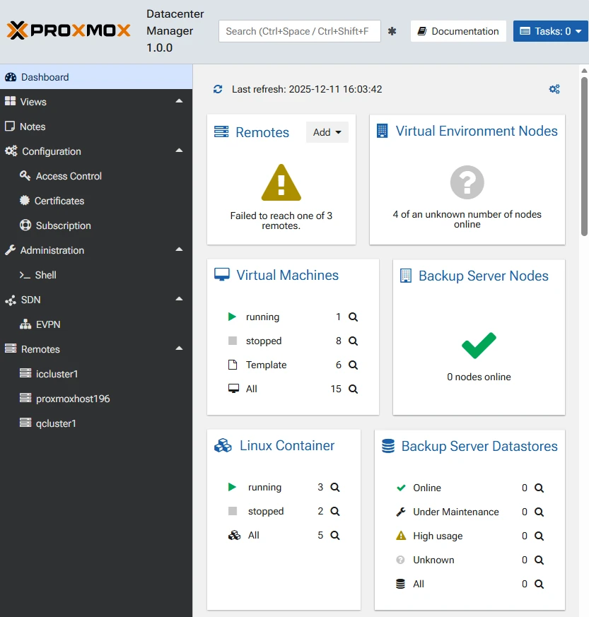Search stopped Linux containers via magnifier
Viewport: 589px width, 617px height.
335,512
